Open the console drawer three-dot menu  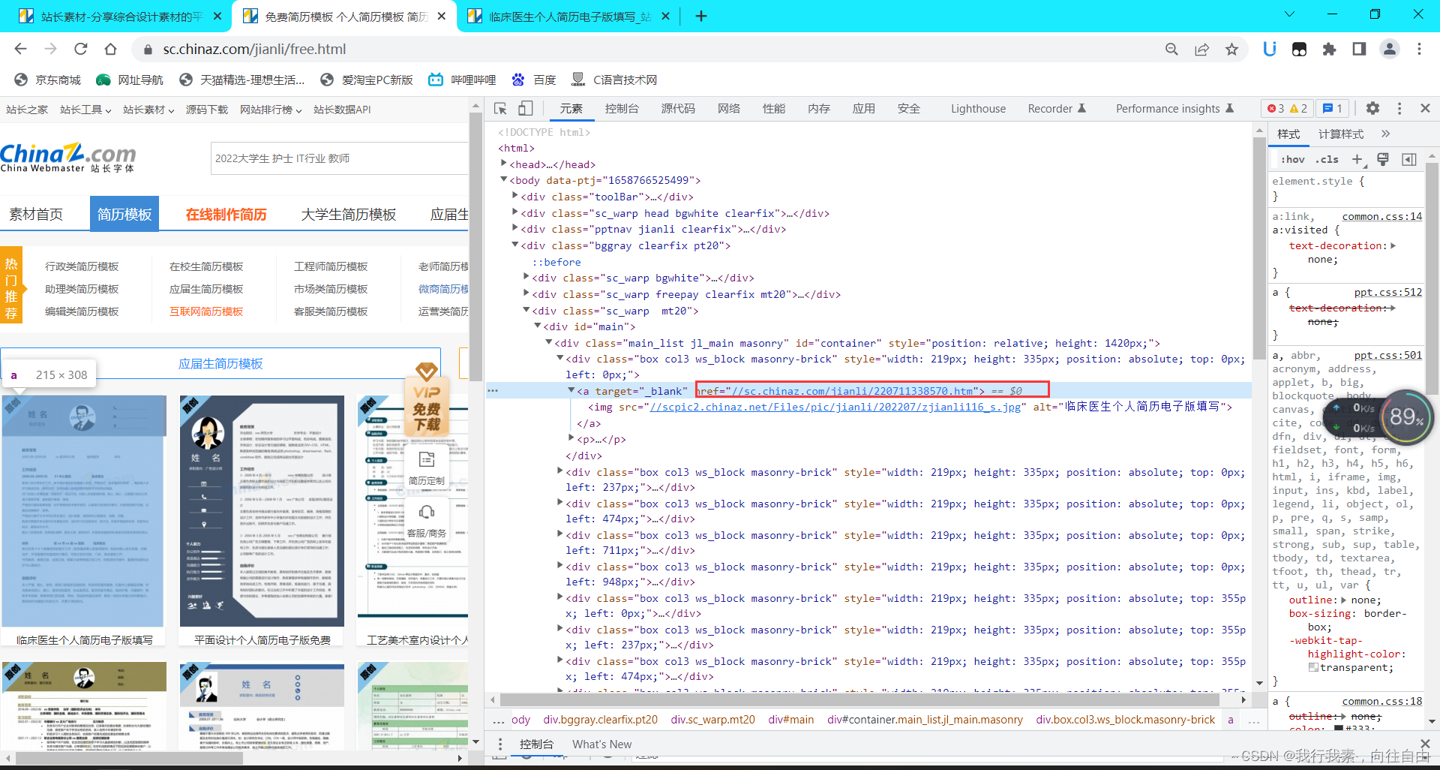[500, 744]
